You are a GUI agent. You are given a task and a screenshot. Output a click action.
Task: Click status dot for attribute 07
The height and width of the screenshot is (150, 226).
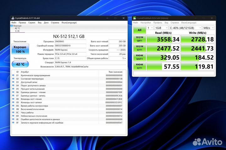13,96
